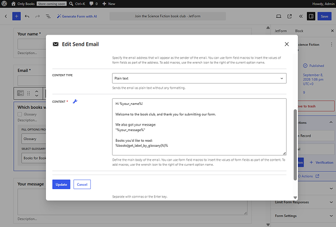336x227 pixels.
Task: Redo the last change
Action: pyautogui.click(x=38, y=16)
